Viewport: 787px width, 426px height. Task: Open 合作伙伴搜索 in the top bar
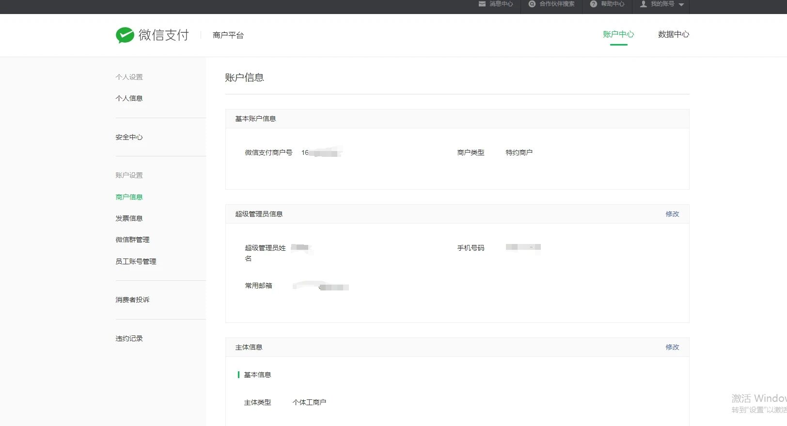[557, 4]
